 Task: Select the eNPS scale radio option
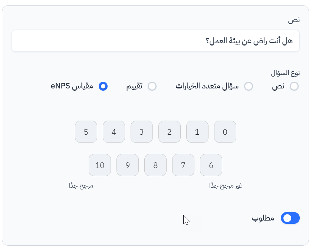[103, 86]
